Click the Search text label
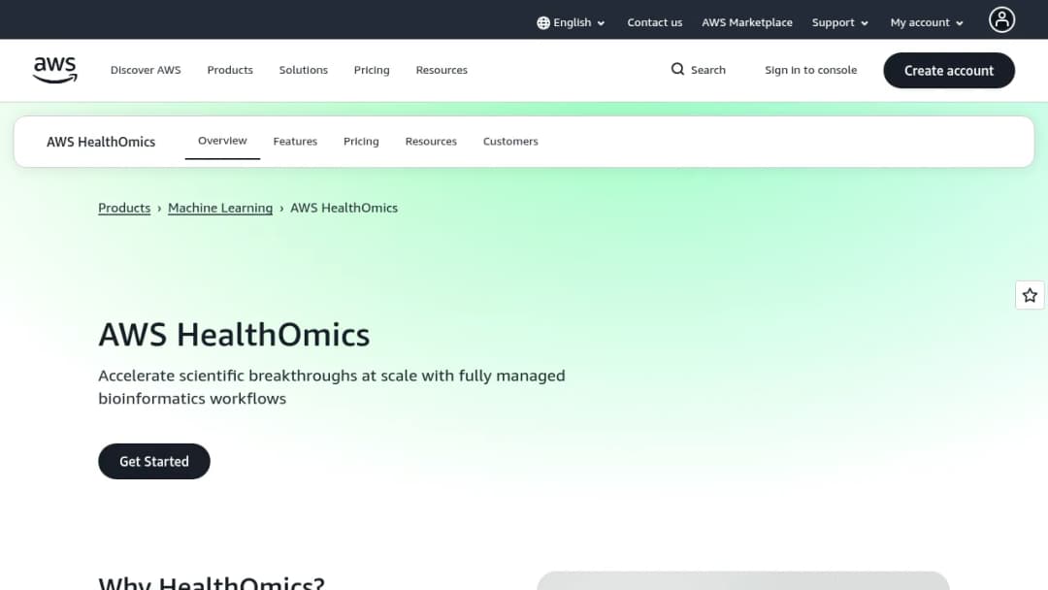The height and width of the screenshot is (590, 1048). 707,70
